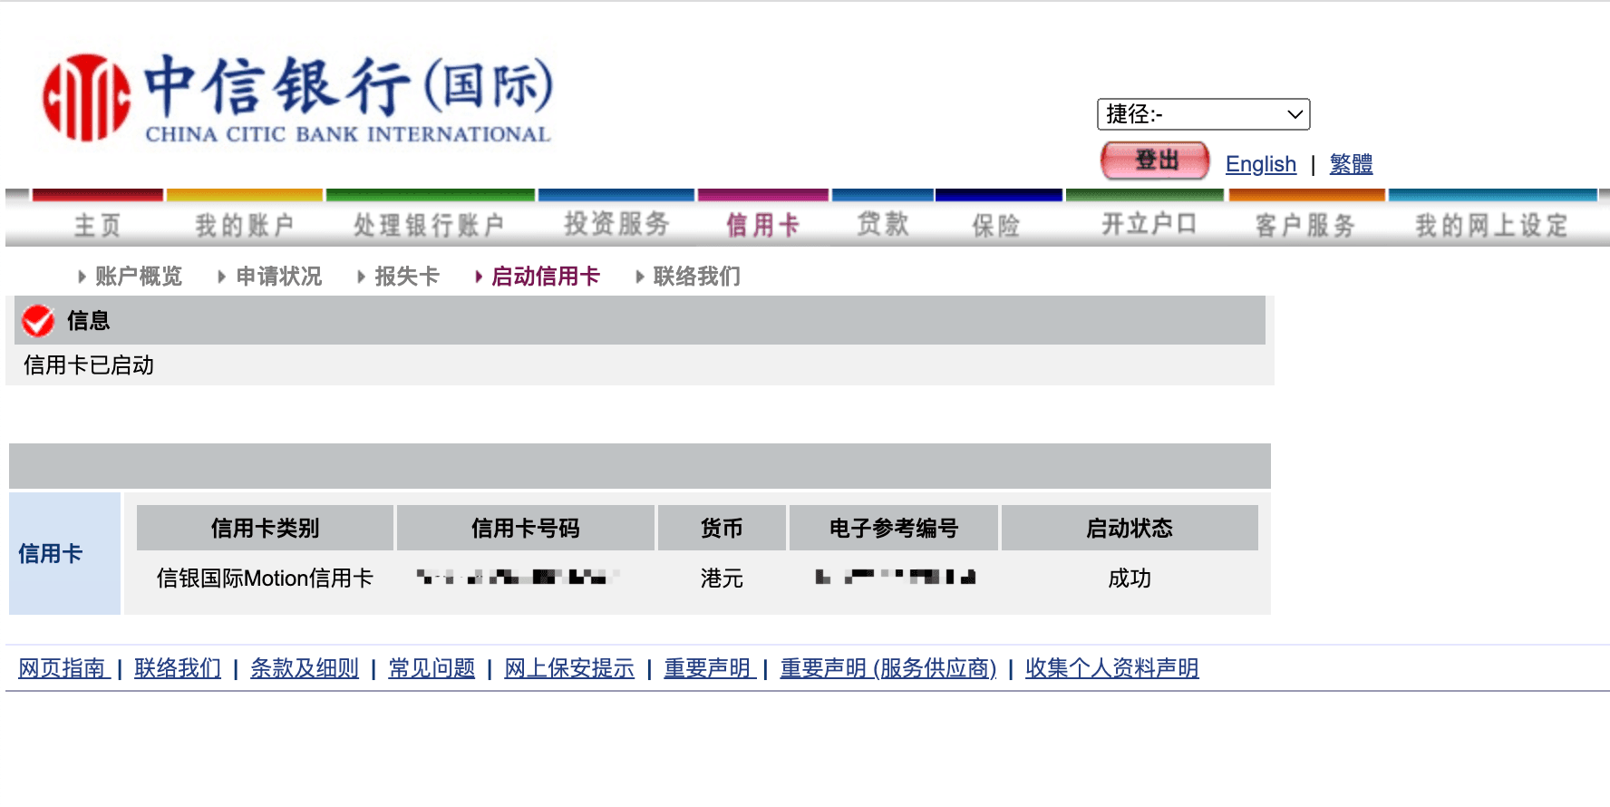The width and height of the screenshot is (1610, 807).
Task: Open the 开立户口 tab
Action: pyautogui.click(x=1149, y=224)
